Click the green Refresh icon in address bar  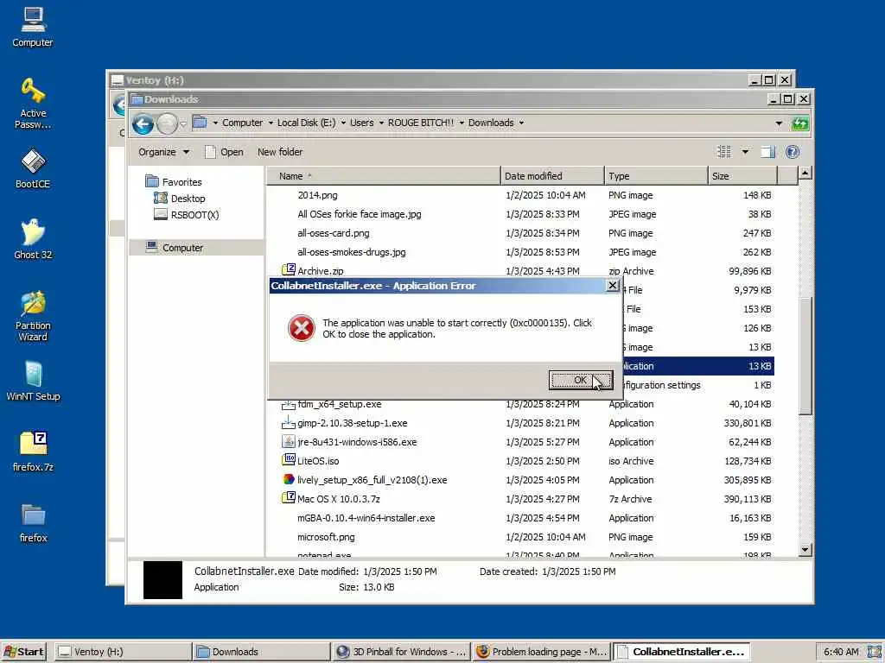pos(800,123)
